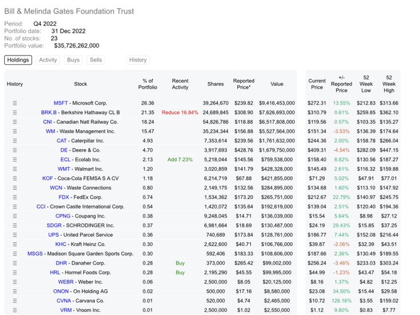Open history icon for DHR row

[15, 263]
